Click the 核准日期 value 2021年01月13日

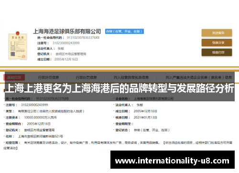[x=145, y=118]
